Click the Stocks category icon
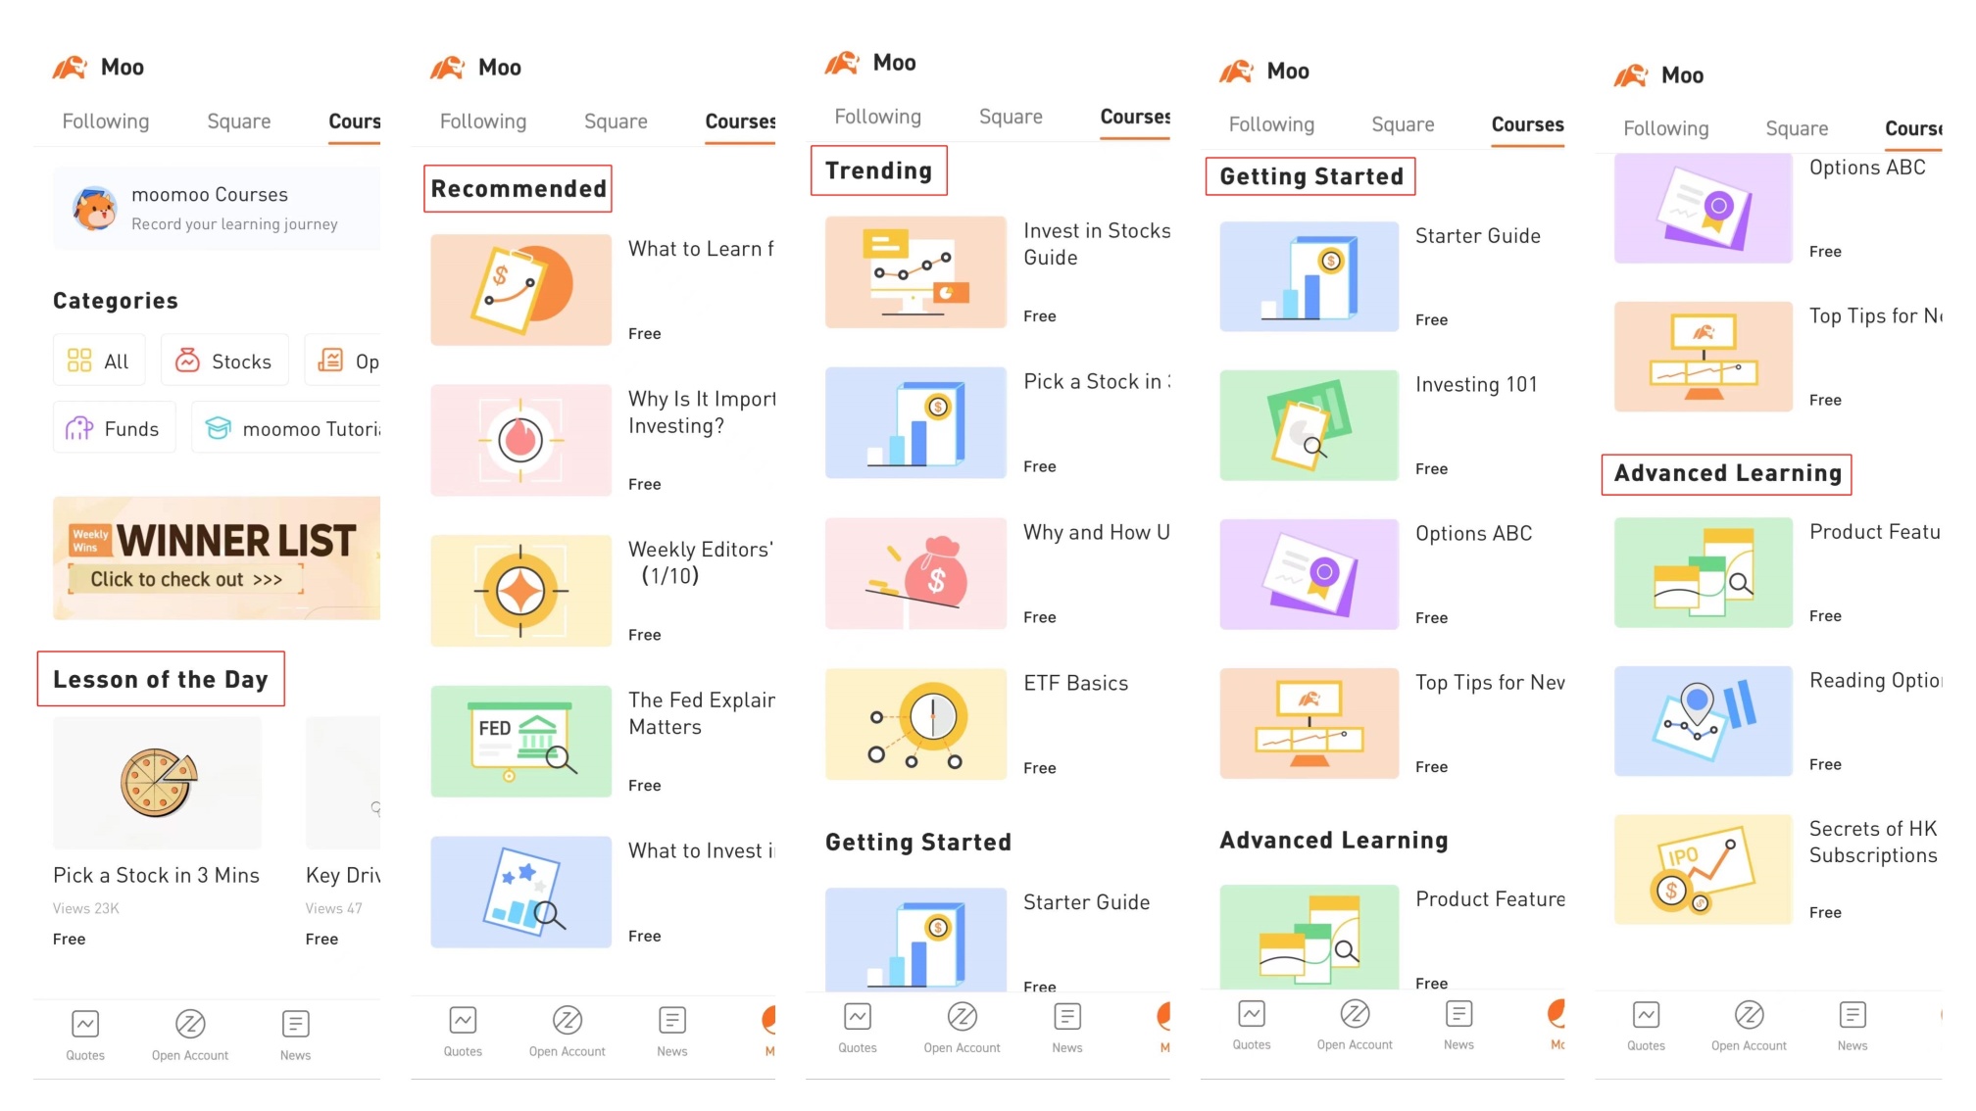This screenshot has width=1976, height=1111. pos(187,360)
